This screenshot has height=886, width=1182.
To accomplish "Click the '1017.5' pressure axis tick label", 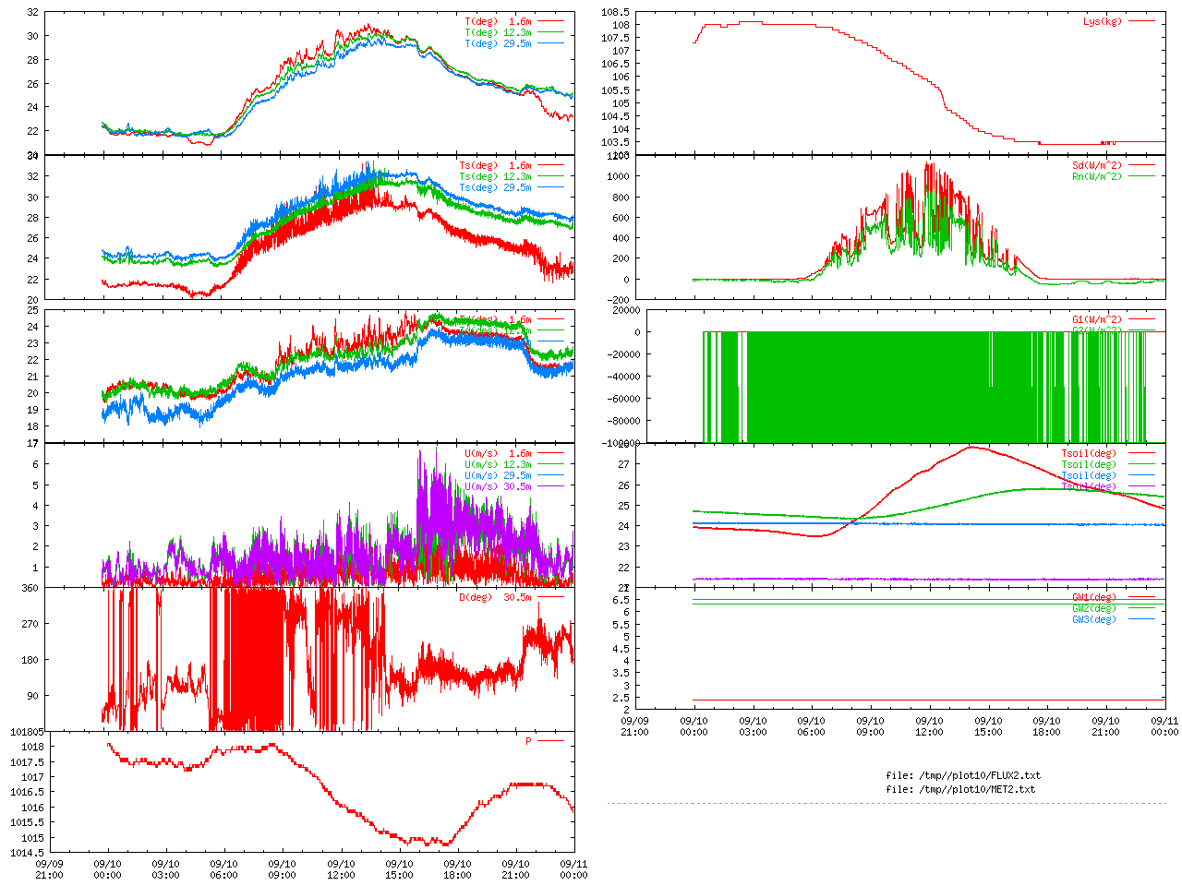I will (26, 762).
